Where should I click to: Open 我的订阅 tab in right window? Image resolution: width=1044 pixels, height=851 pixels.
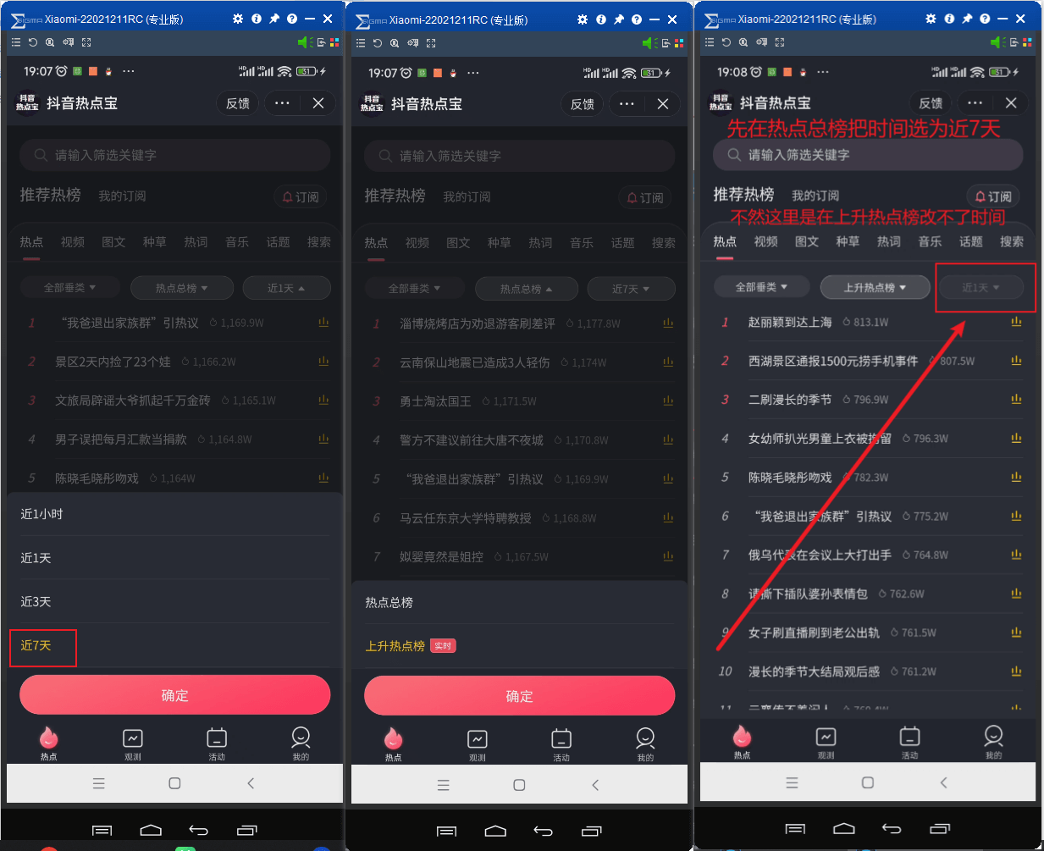(x=815, y=196)
